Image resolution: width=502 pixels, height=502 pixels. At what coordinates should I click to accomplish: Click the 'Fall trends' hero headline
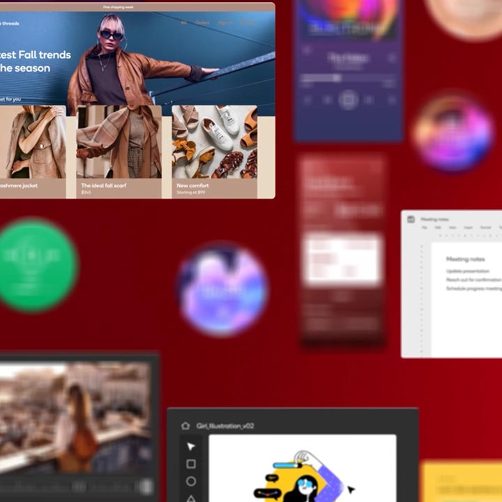pyautogui.click(x=36, y=61)
